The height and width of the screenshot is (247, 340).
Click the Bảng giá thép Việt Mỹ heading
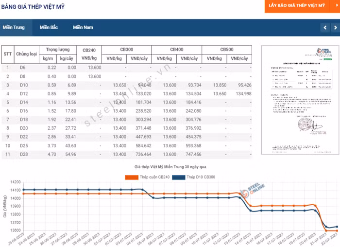pos(33,7)
